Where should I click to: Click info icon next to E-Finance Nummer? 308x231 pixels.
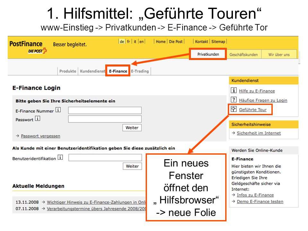tap(58, 110)
